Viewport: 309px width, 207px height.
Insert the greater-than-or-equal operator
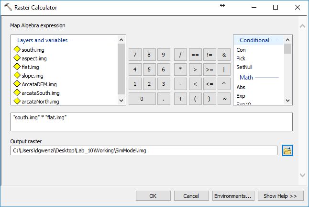pos(210,69)
